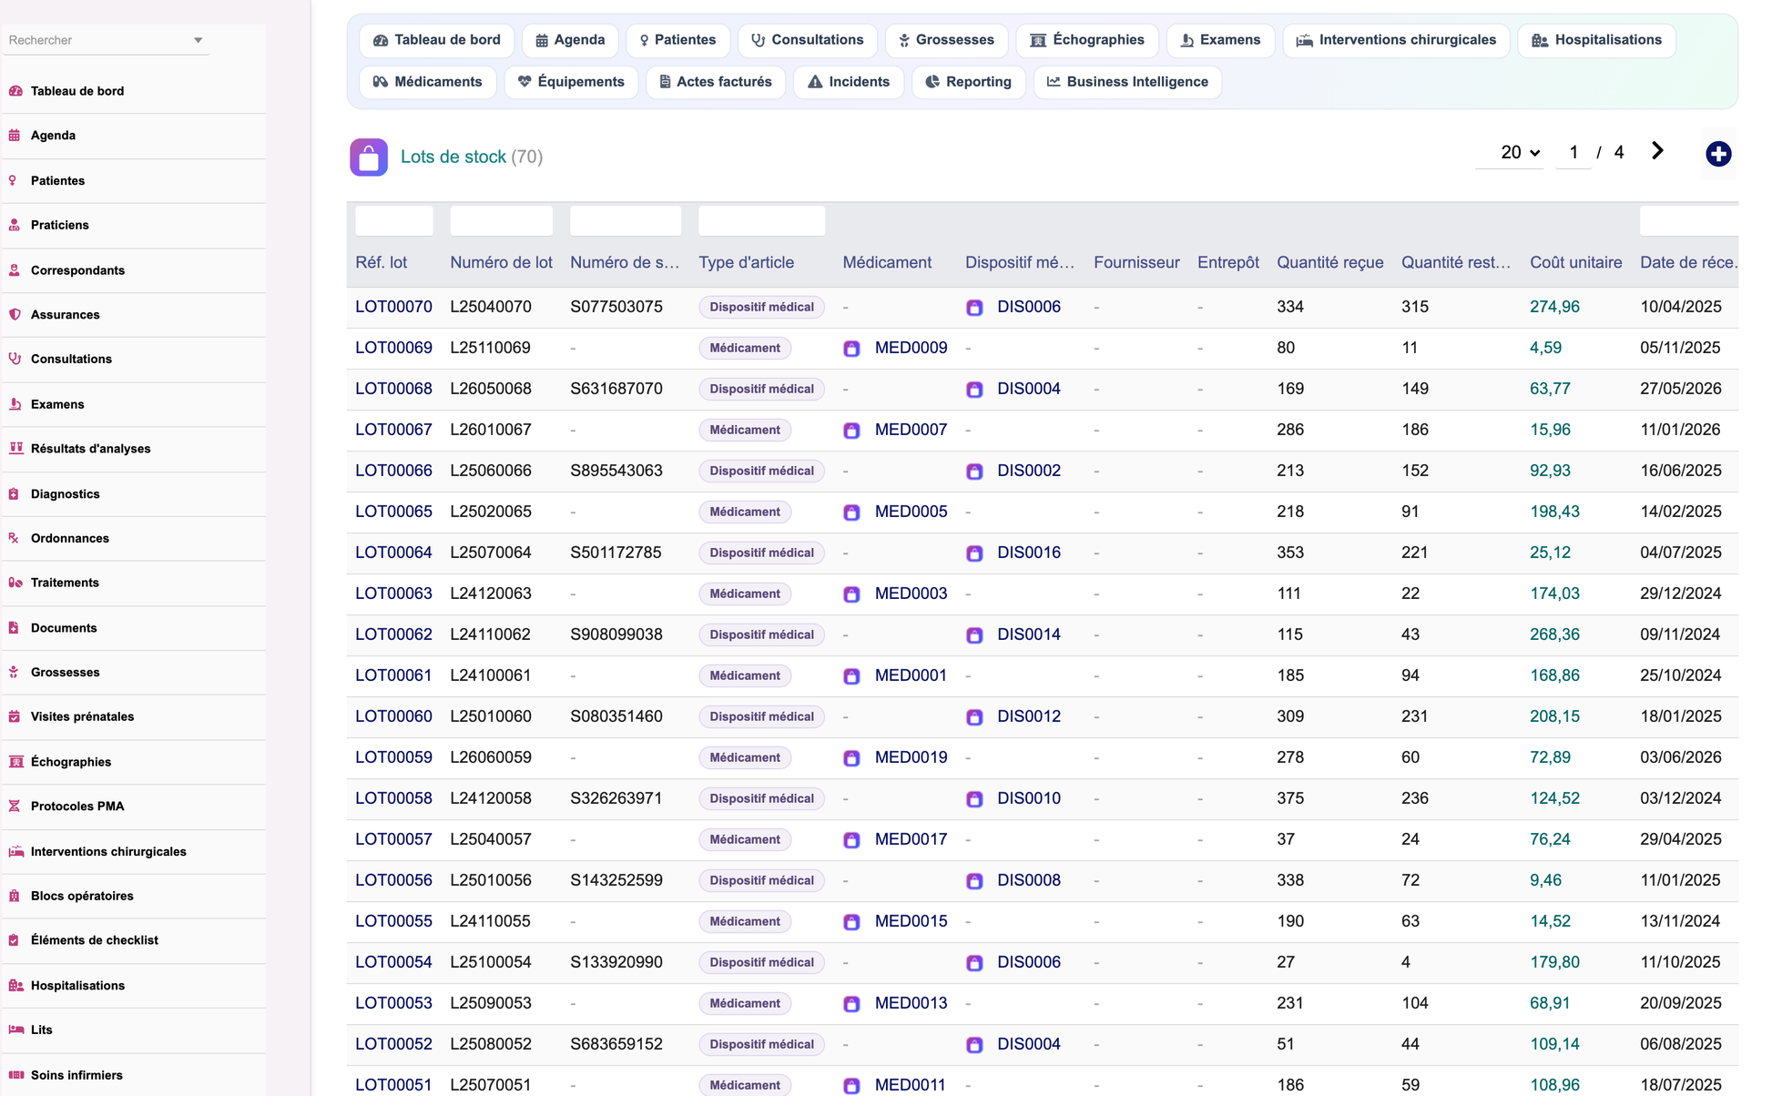Screen dimensions: 1772x1096
Task: Open the Échographies top tab
Action: click(1087, 40)
